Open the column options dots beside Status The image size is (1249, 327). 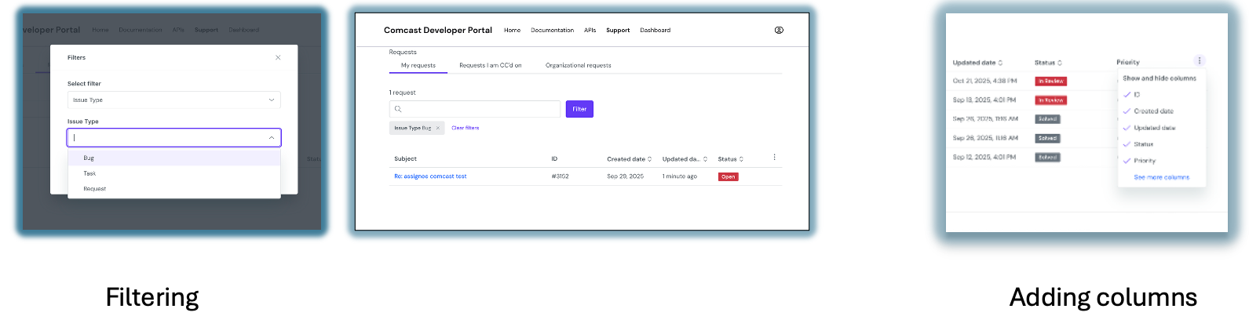pyautogui.click(x=774, y=157)
